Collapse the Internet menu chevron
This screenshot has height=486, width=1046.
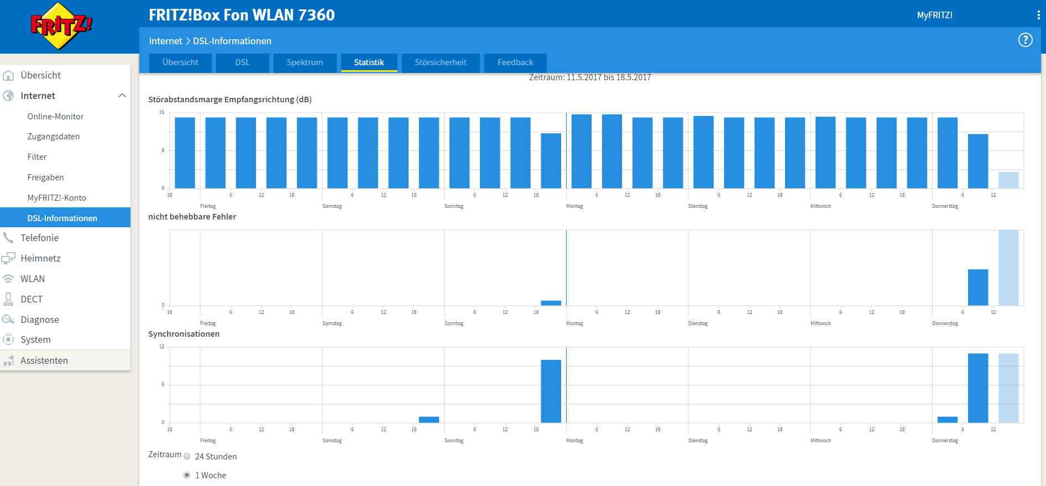pos(122,96)
